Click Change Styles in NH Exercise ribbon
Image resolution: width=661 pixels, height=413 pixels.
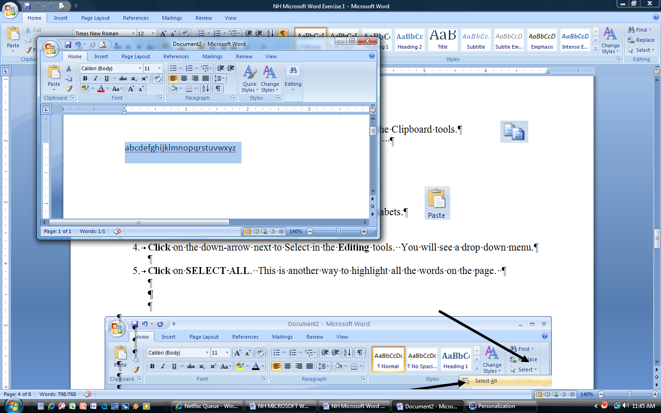coord(610,40)
